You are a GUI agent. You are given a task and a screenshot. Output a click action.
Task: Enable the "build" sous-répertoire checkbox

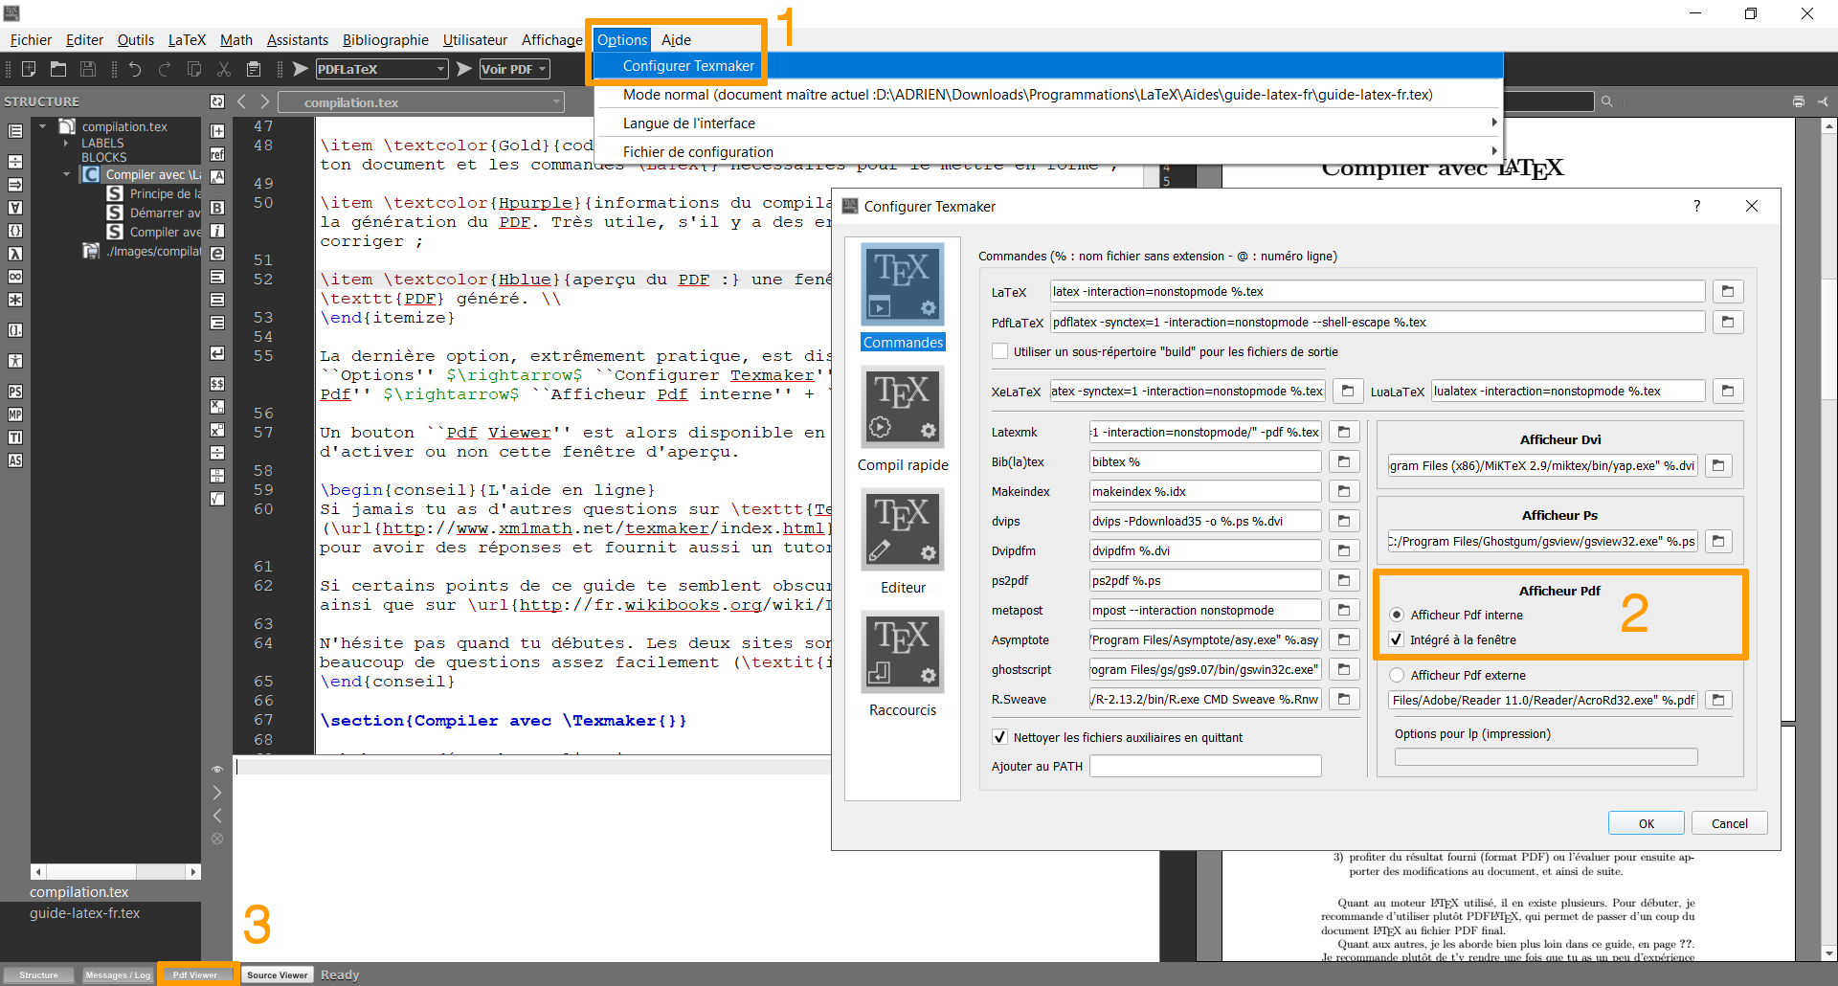pos(1000,351)
